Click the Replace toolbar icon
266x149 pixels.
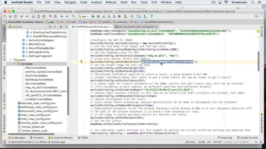tap(55, 17)
